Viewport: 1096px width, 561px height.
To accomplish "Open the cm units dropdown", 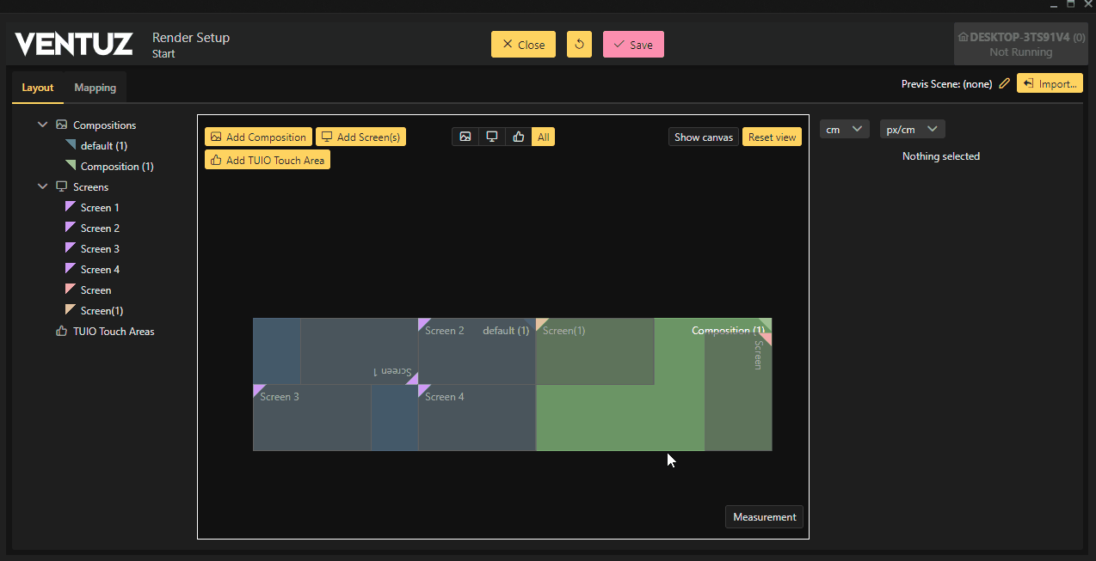I will (844, 129).
